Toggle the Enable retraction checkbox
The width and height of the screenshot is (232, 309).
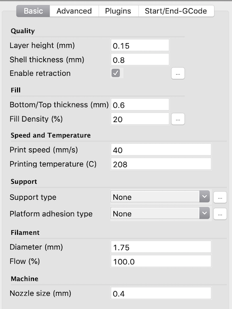(x=115, y=73)
